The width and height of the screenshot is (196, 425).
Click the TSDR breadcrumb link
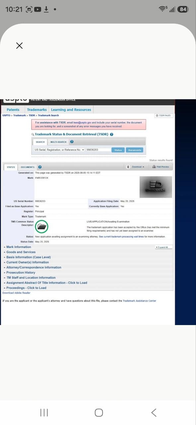32,115
